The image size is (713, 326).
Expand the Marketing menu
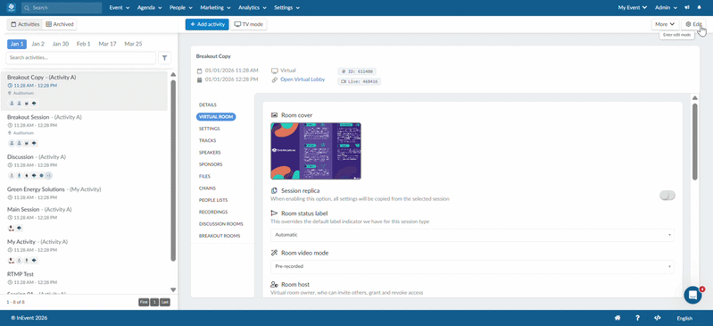pos(215,8)
